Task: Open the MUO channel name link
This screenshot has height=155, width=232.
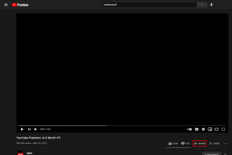Action: [x=30, y=153]
